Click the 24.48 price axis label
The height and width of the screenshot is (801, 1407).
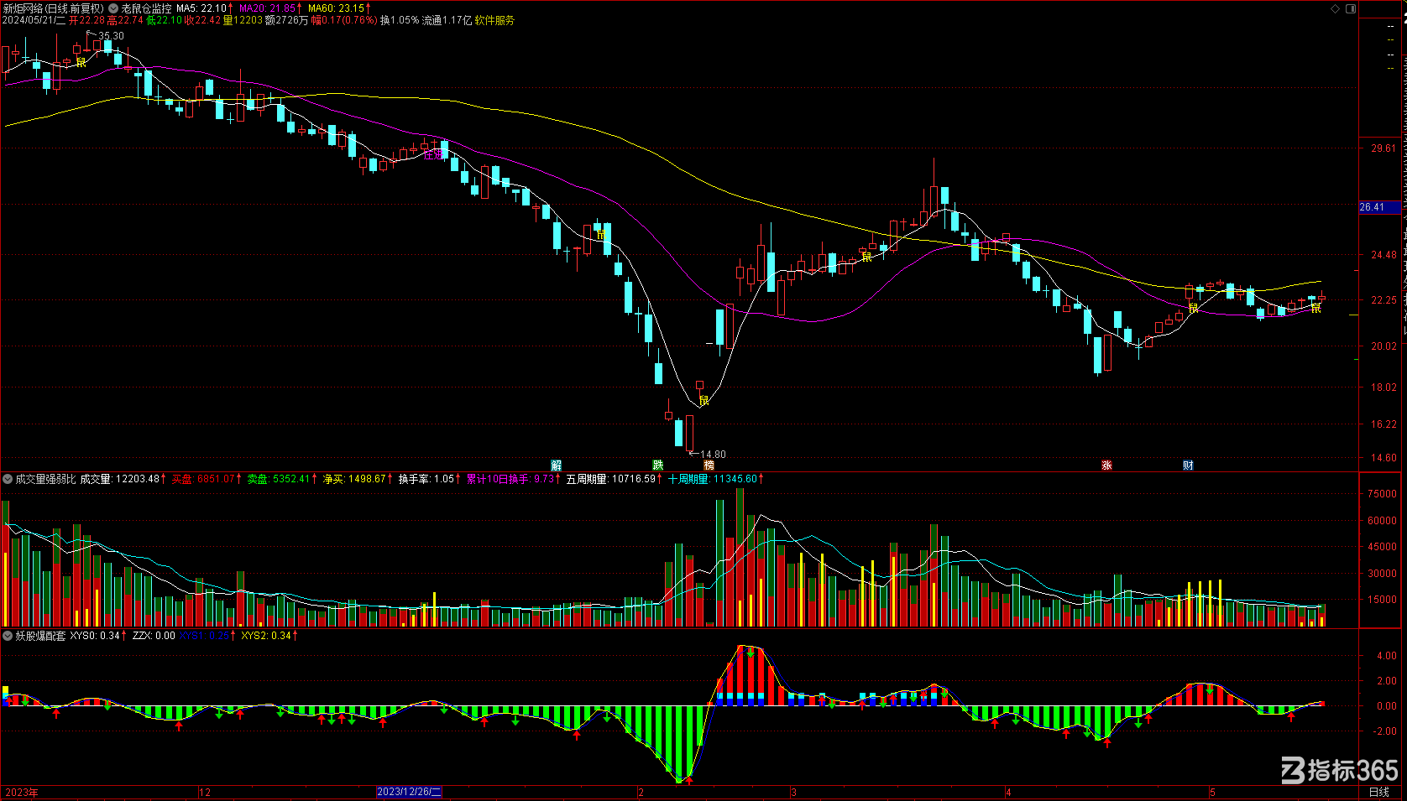1383,255
